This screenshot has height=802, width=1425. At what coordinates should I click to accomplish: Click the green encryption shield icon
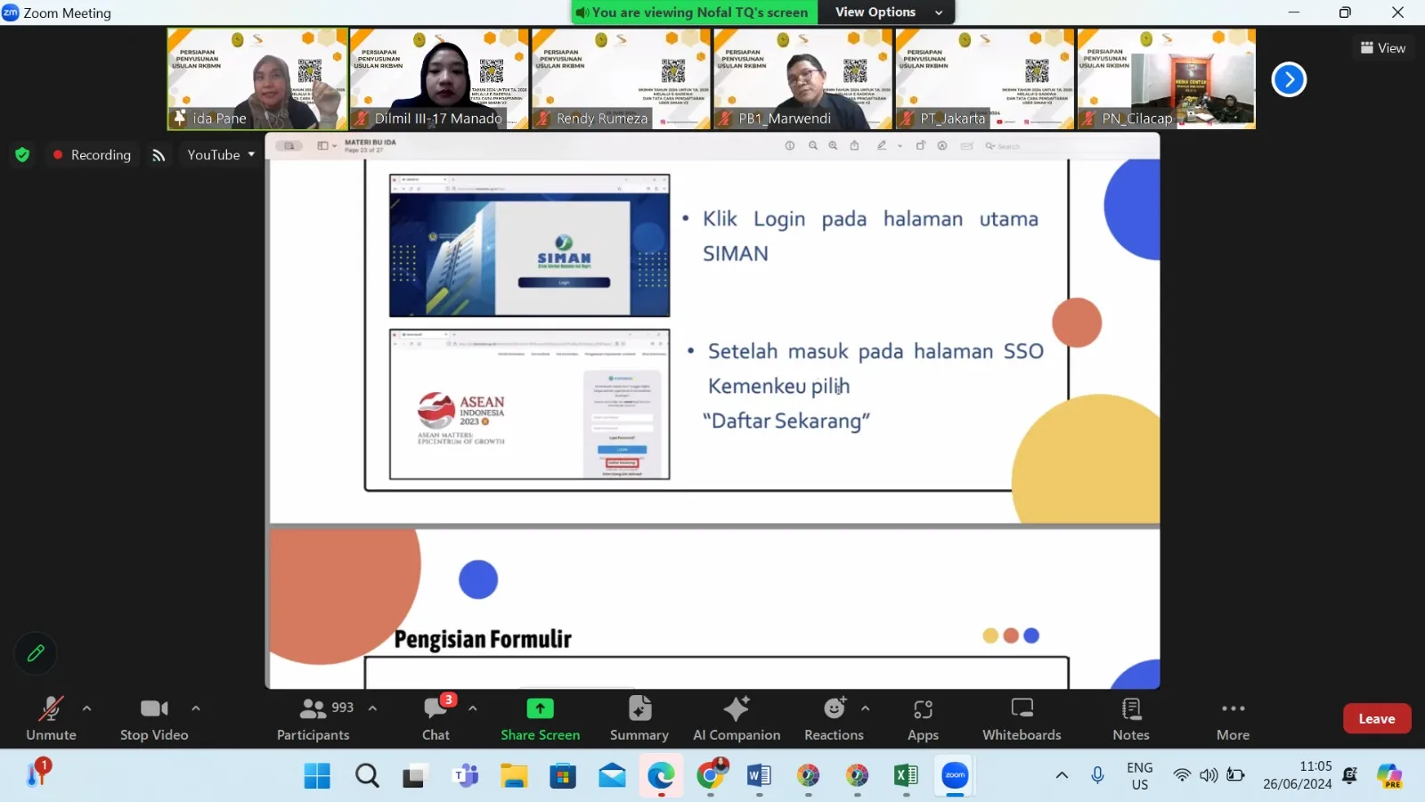tap(22, 155)
